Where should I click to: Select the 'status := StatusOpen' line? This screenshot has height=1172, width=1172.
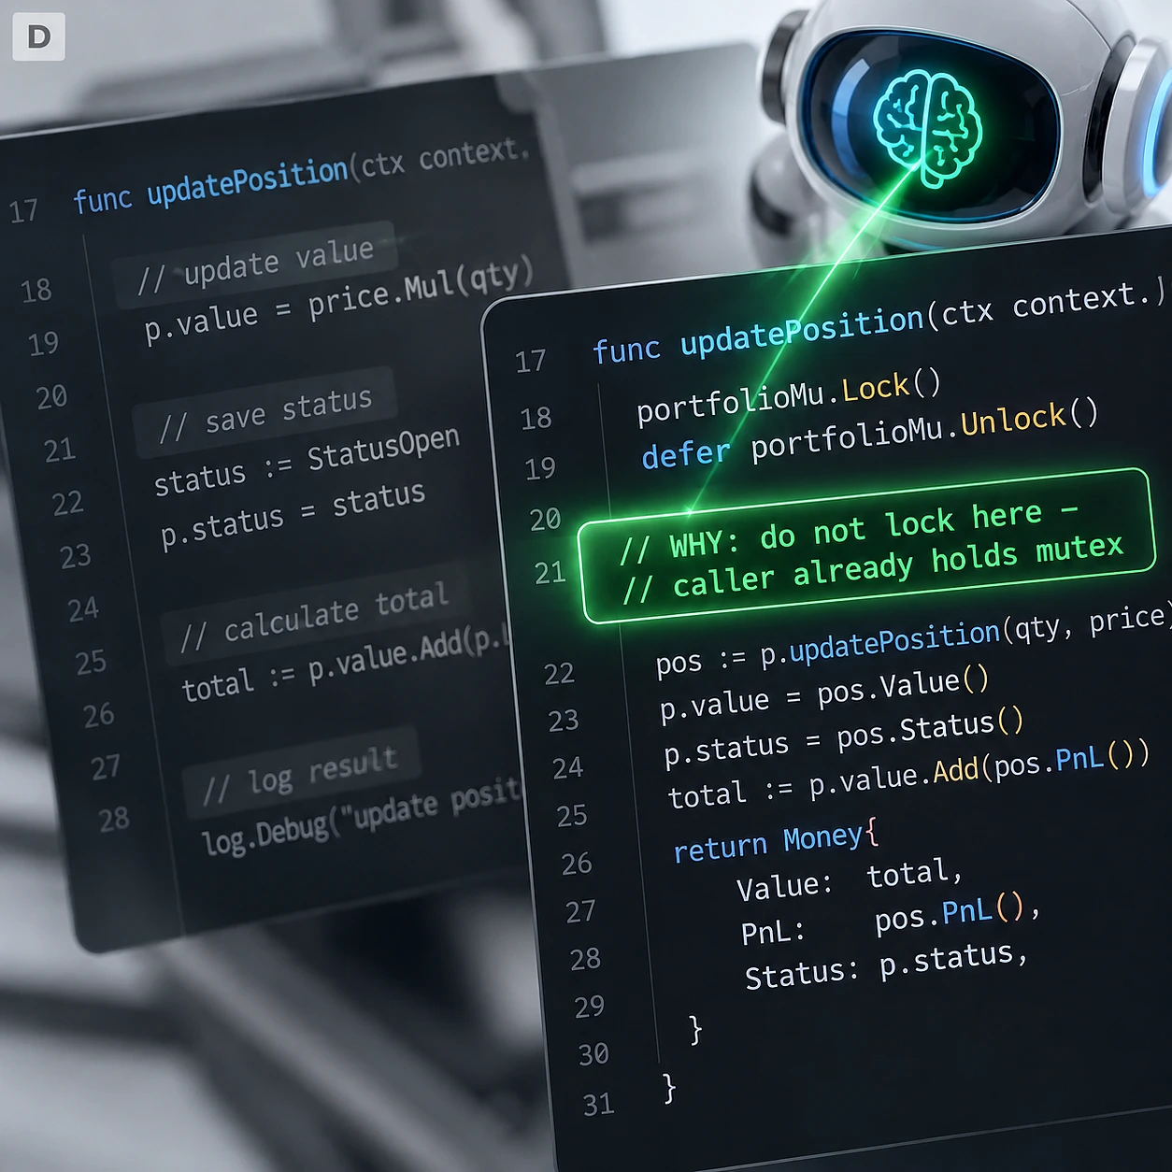(x=307, y=462)
